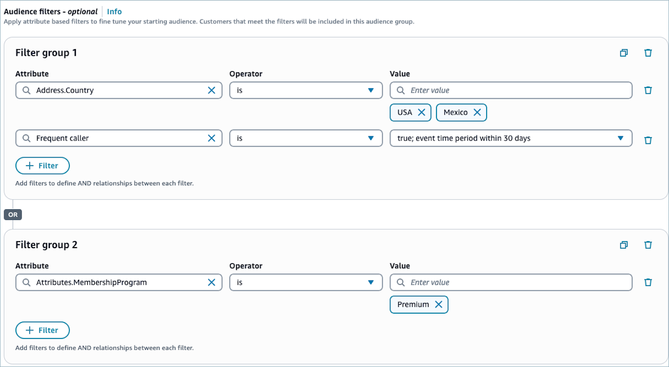Remove the Premium value tag
The width and height of the screenshot is (669, 367).
438,304
